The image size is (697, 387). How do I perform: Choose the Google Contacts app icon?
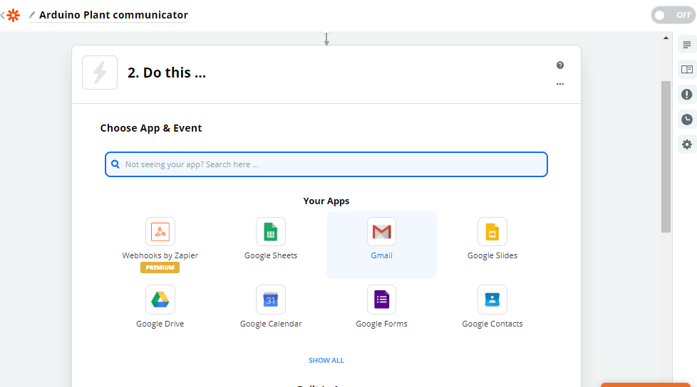[x=492, y=299]
